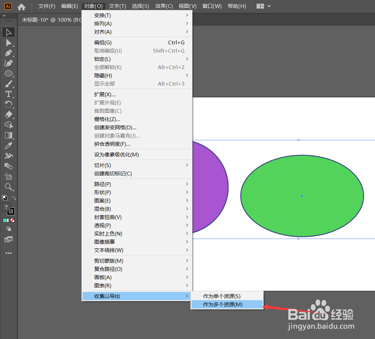Screen dimensions: 375x339
Task: Select the Type tool
Action: (x=9, y=94)
